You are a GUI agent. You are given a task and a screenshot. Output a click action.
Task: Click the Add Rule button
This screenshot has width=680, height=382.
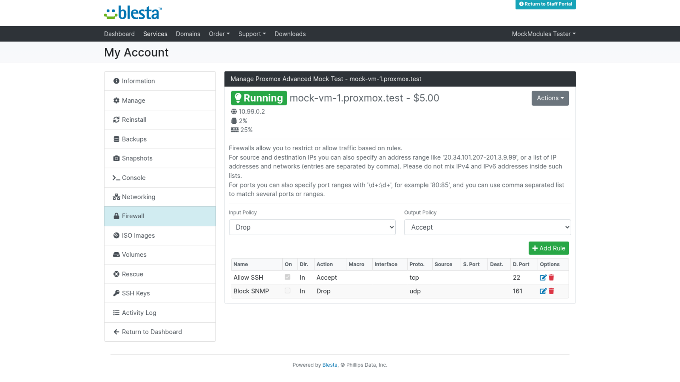pyautogui.click(x=549, y=248)
